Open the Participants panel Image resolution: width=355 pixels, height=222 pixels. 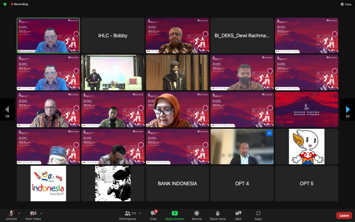coord(128,213)
